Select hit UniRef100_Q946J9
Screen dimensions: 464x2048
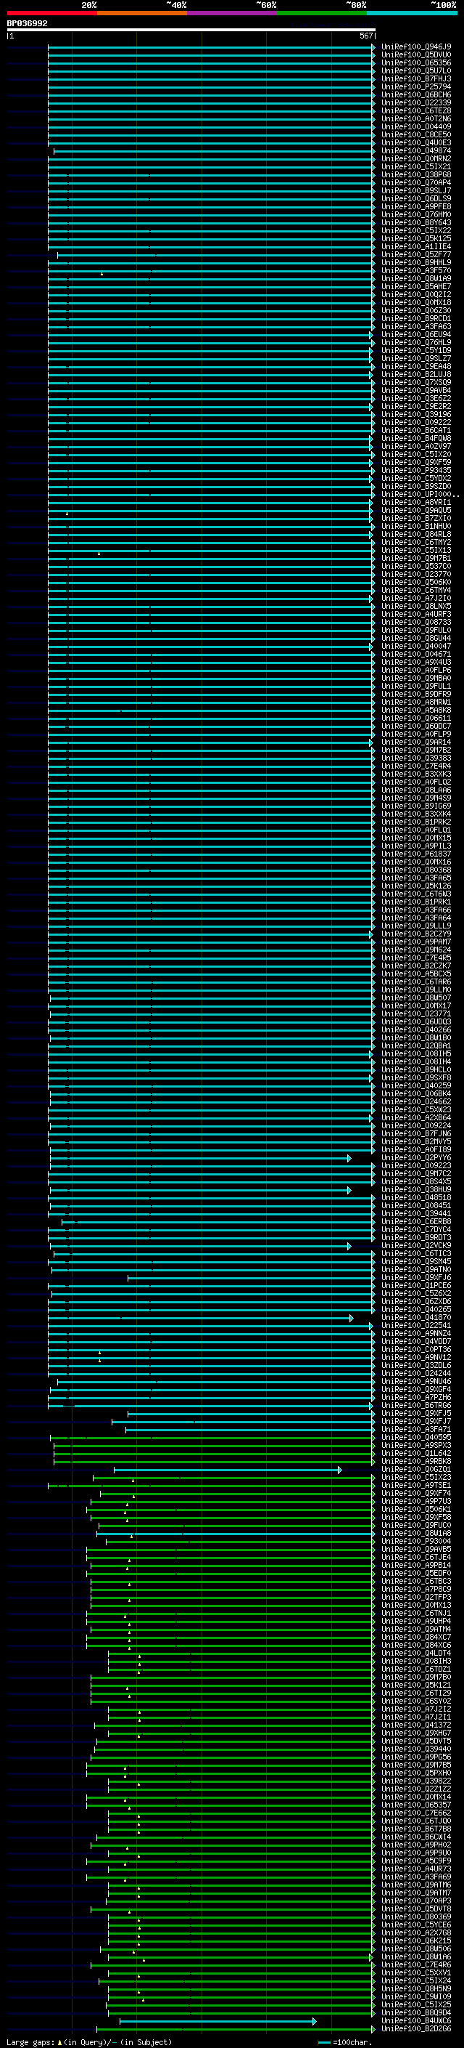click(416, 47)
